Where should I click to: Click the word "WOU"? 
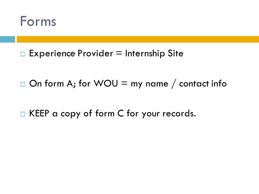tap(106, 83)
